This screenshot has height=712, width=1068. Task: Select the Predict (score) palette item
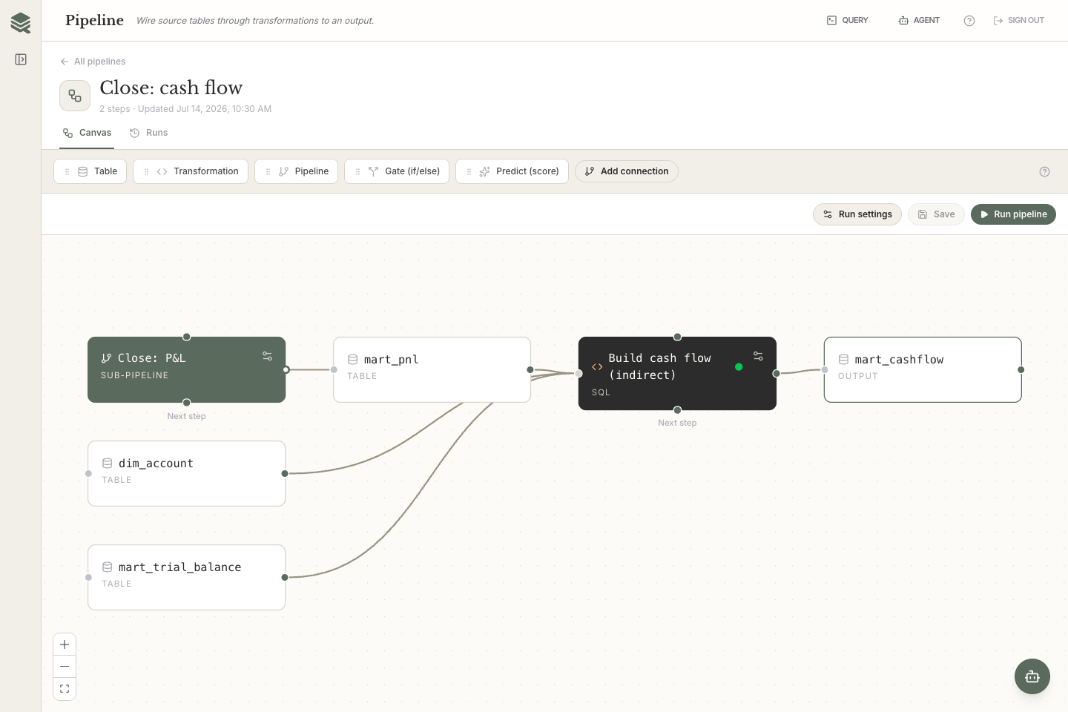[x=512, y=171]
